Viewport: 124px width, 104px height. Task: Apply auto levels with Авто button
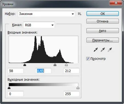point(103,31)
